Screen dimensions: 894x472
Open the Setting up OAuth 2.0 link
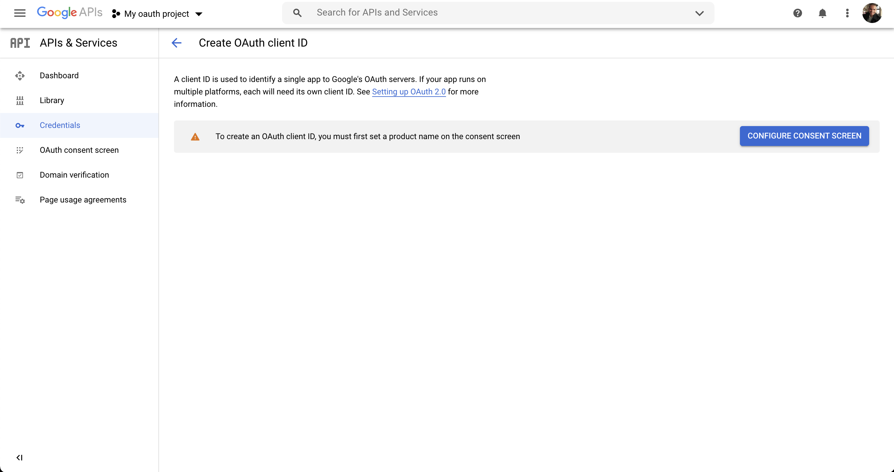tap(408, 92)
